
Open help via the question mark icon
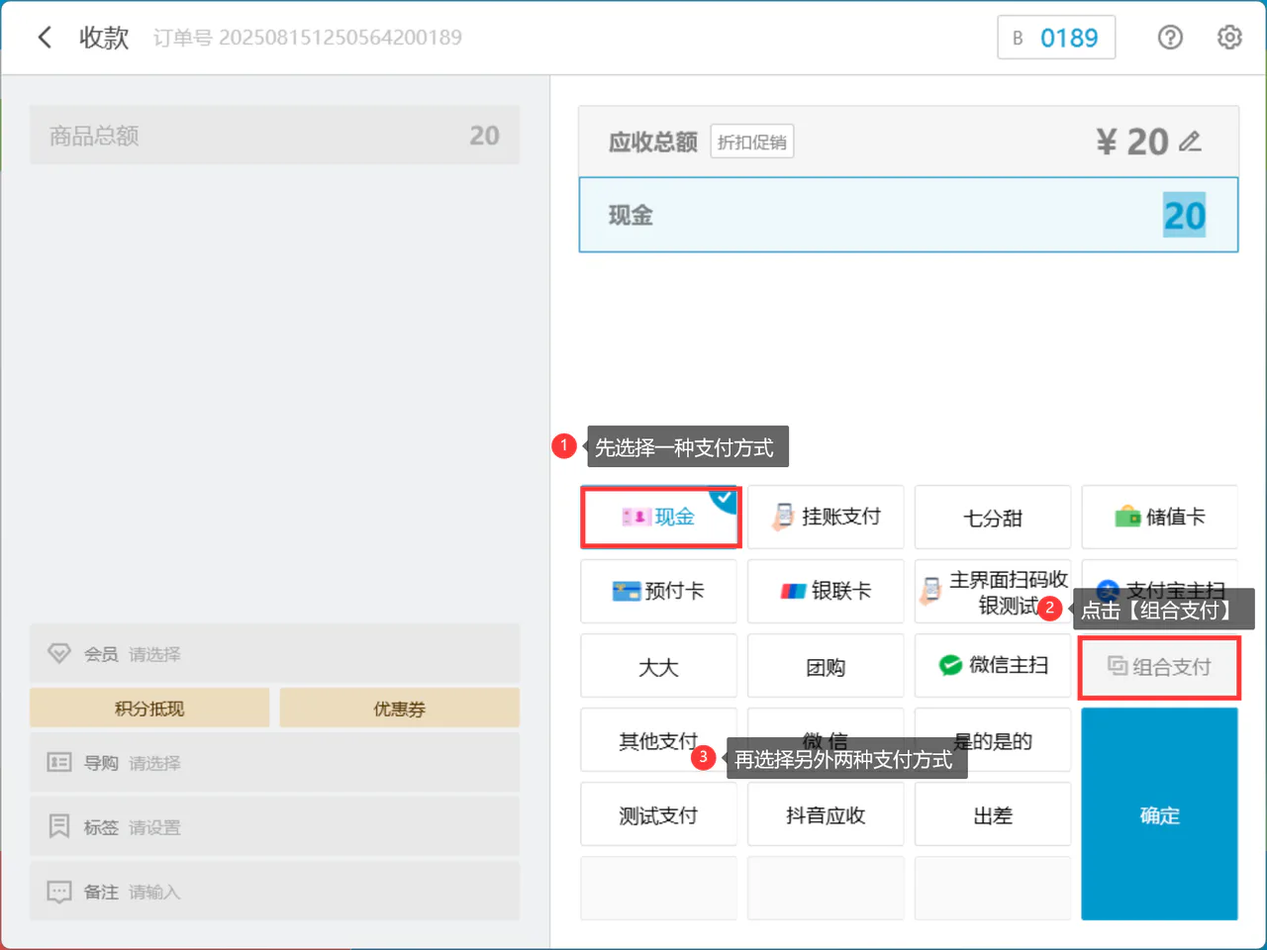click(1170, 38)
